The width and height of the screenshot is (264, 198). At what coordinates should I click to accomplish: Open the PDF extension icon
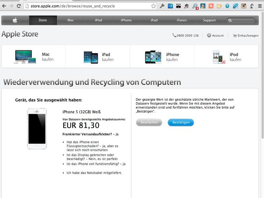coord(179,6)
